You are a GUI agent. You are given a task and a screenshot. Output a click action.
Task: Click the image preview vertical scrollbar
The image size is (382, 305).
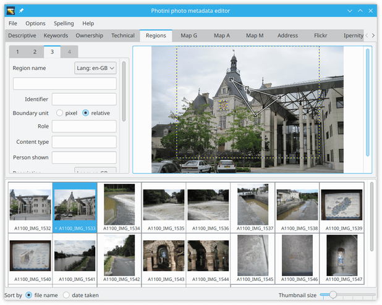tap(368, 102)
